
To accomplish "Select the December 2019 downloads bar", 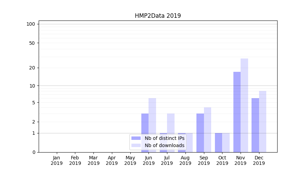I will click(262, 121).
